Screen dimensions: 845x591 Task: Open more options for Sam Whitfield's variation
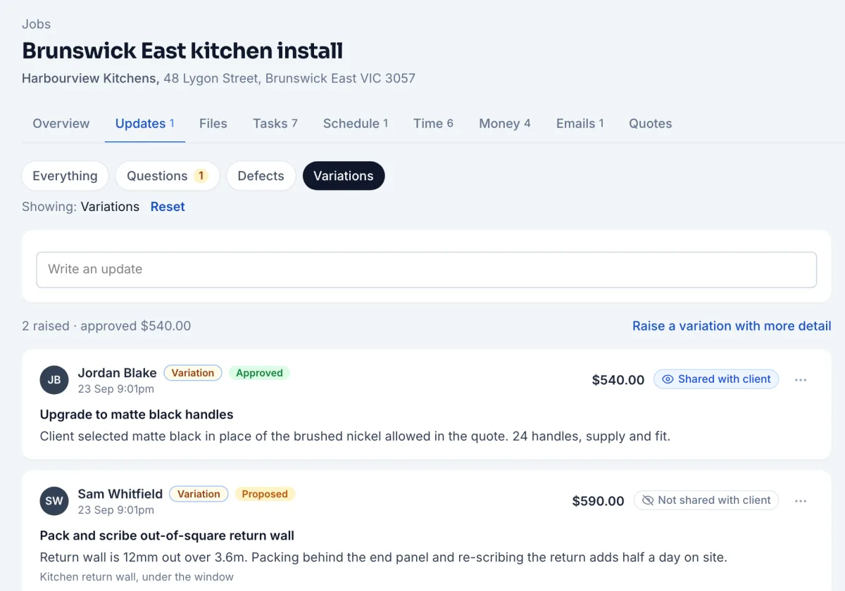click(x=801, y=501)
